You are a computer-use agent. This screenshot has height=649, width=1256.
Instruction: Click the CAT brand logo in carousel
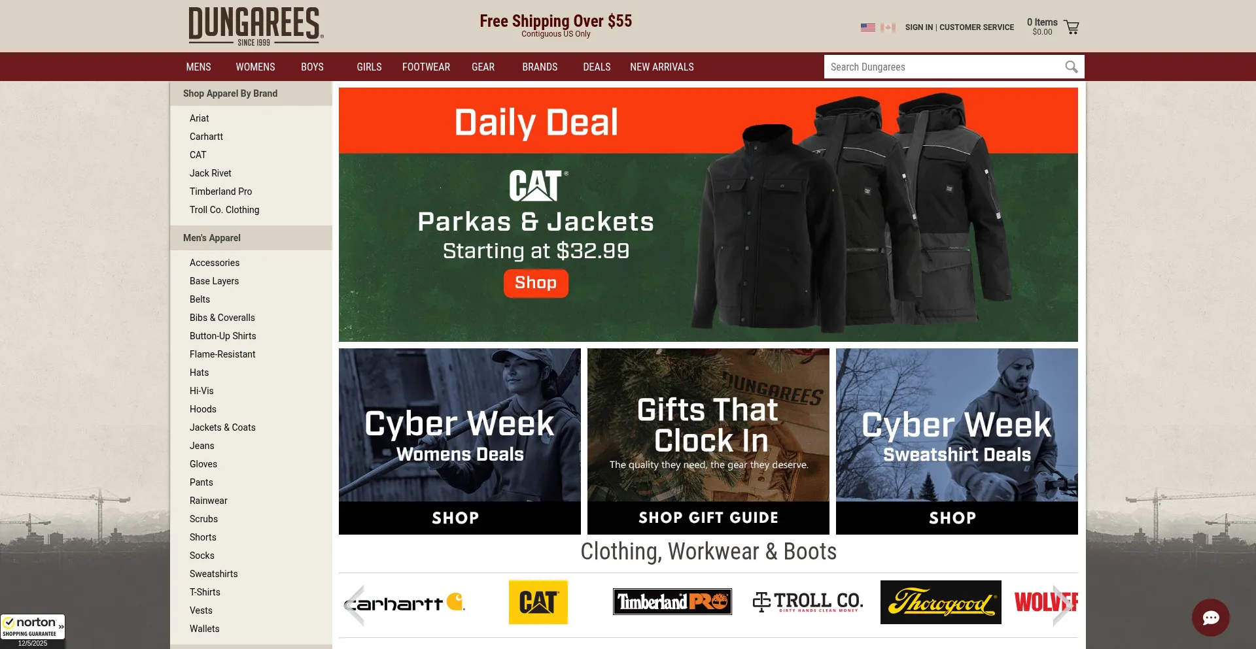click(x=538, y=602)
